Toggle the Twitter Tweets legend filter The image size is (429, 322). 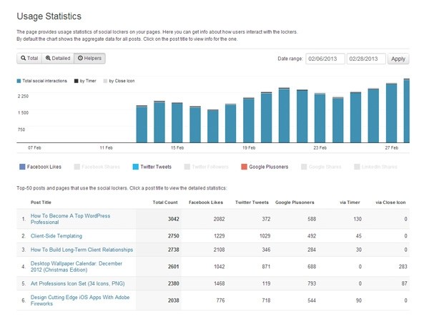[156, 167]
